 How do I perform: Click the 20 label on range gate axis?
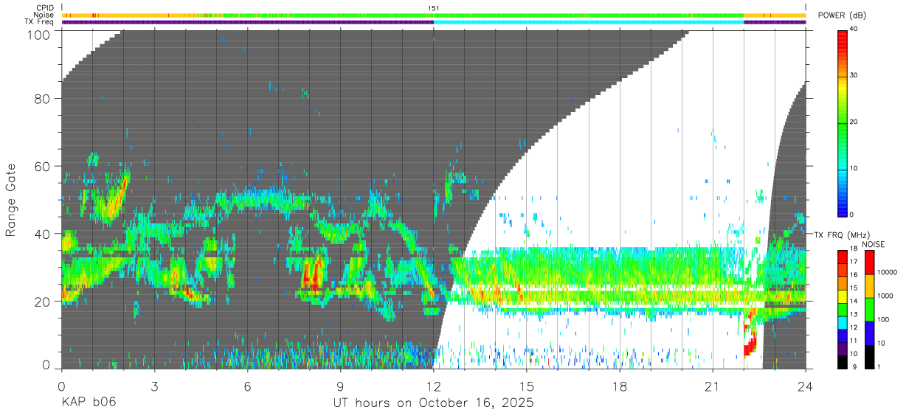(41, 300)
